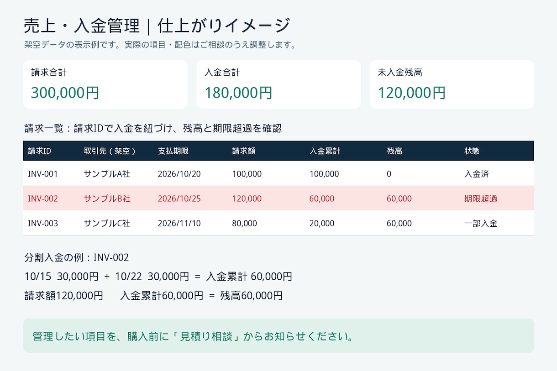This screenshot has width=557, height=371.
Task: Select the サンプルC社 cell
Action: 107,224
